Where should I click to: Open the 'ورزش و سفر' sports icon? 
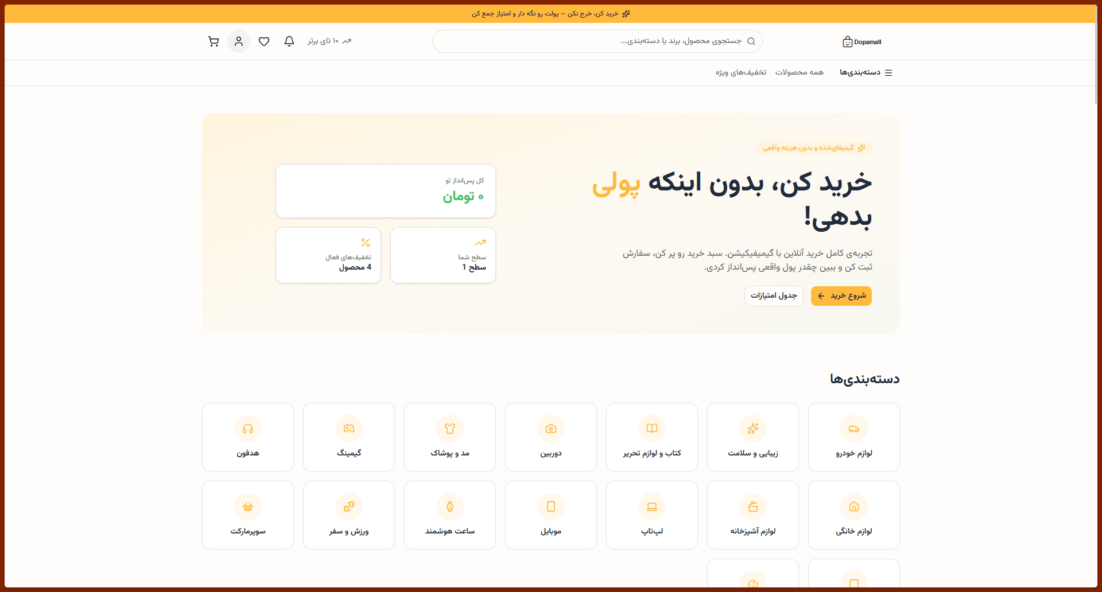[x=349, y=507]
